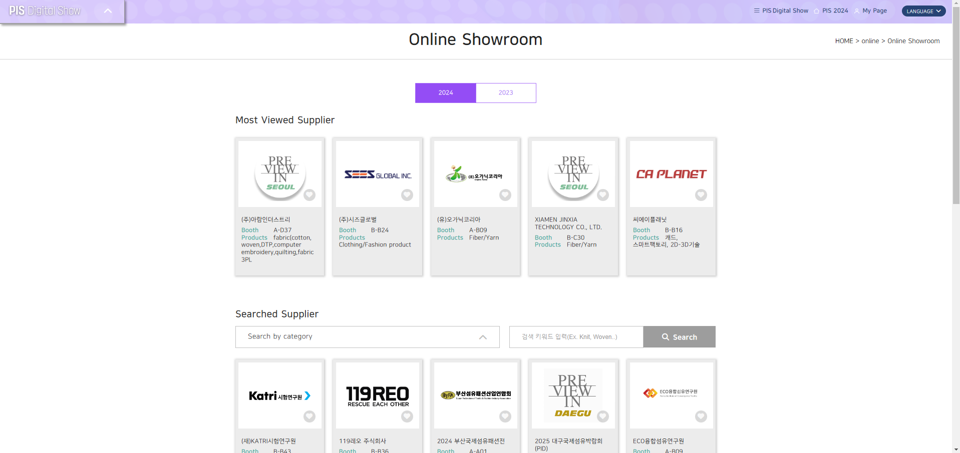The image size is (960, 453).
Task: Favorite the (주)아람인더스트리 supplier card
Action: coord(309,195)
